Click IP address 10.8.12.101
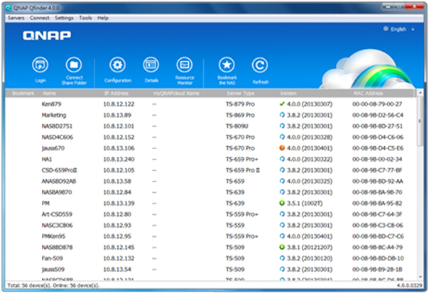The height and width of the screenshot is (293, 429). (119, 126)
